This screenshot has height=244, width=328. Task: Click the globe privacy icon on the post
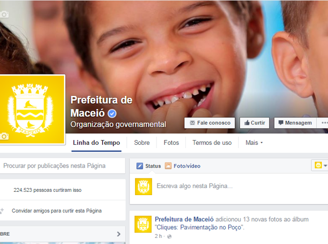coord(169,236)
